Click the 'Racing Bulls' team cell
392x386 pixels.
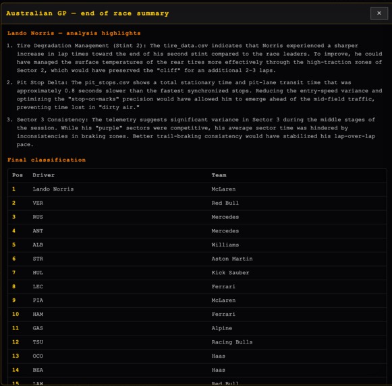[232, 342]
